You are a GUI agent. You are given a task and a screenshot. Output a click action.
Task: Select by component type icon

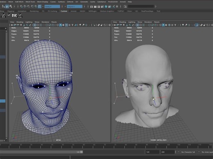coord(11,7)
